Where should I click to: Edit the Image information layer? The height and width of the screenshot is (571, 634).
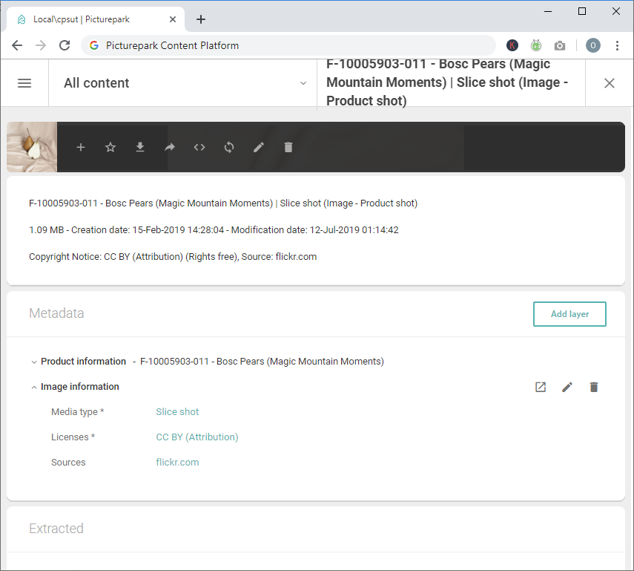click(567, 387)
